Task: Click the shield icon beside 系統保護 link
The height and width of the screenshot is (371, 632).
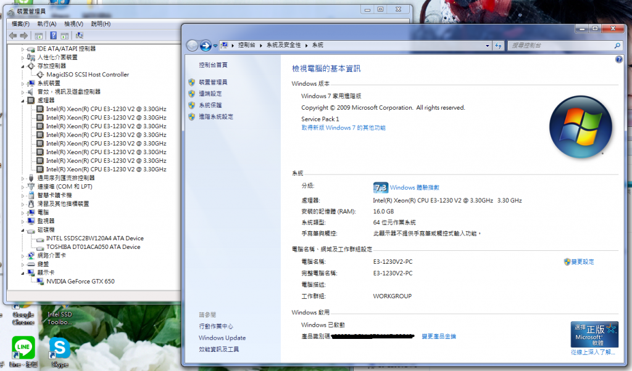Action: (191, 105)
